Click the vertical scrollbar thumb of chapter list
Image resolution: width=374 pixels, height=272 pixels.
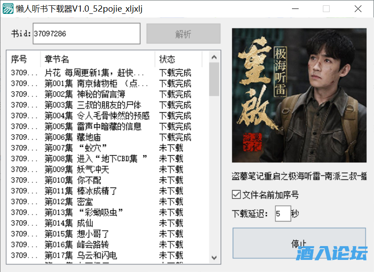(214, 79)
